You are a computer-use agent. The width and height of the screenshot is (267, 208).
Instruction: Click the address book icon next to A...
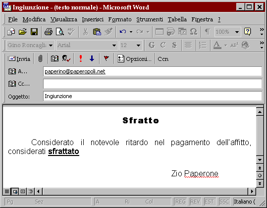click(12, 71)
